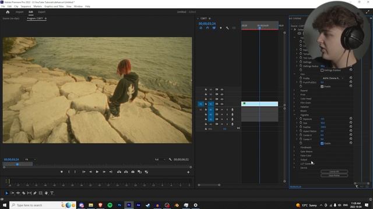This screenshot has height=209, width=373.
Task: Reset the Vignette Exposure parameter
Action: coord(351,118)
